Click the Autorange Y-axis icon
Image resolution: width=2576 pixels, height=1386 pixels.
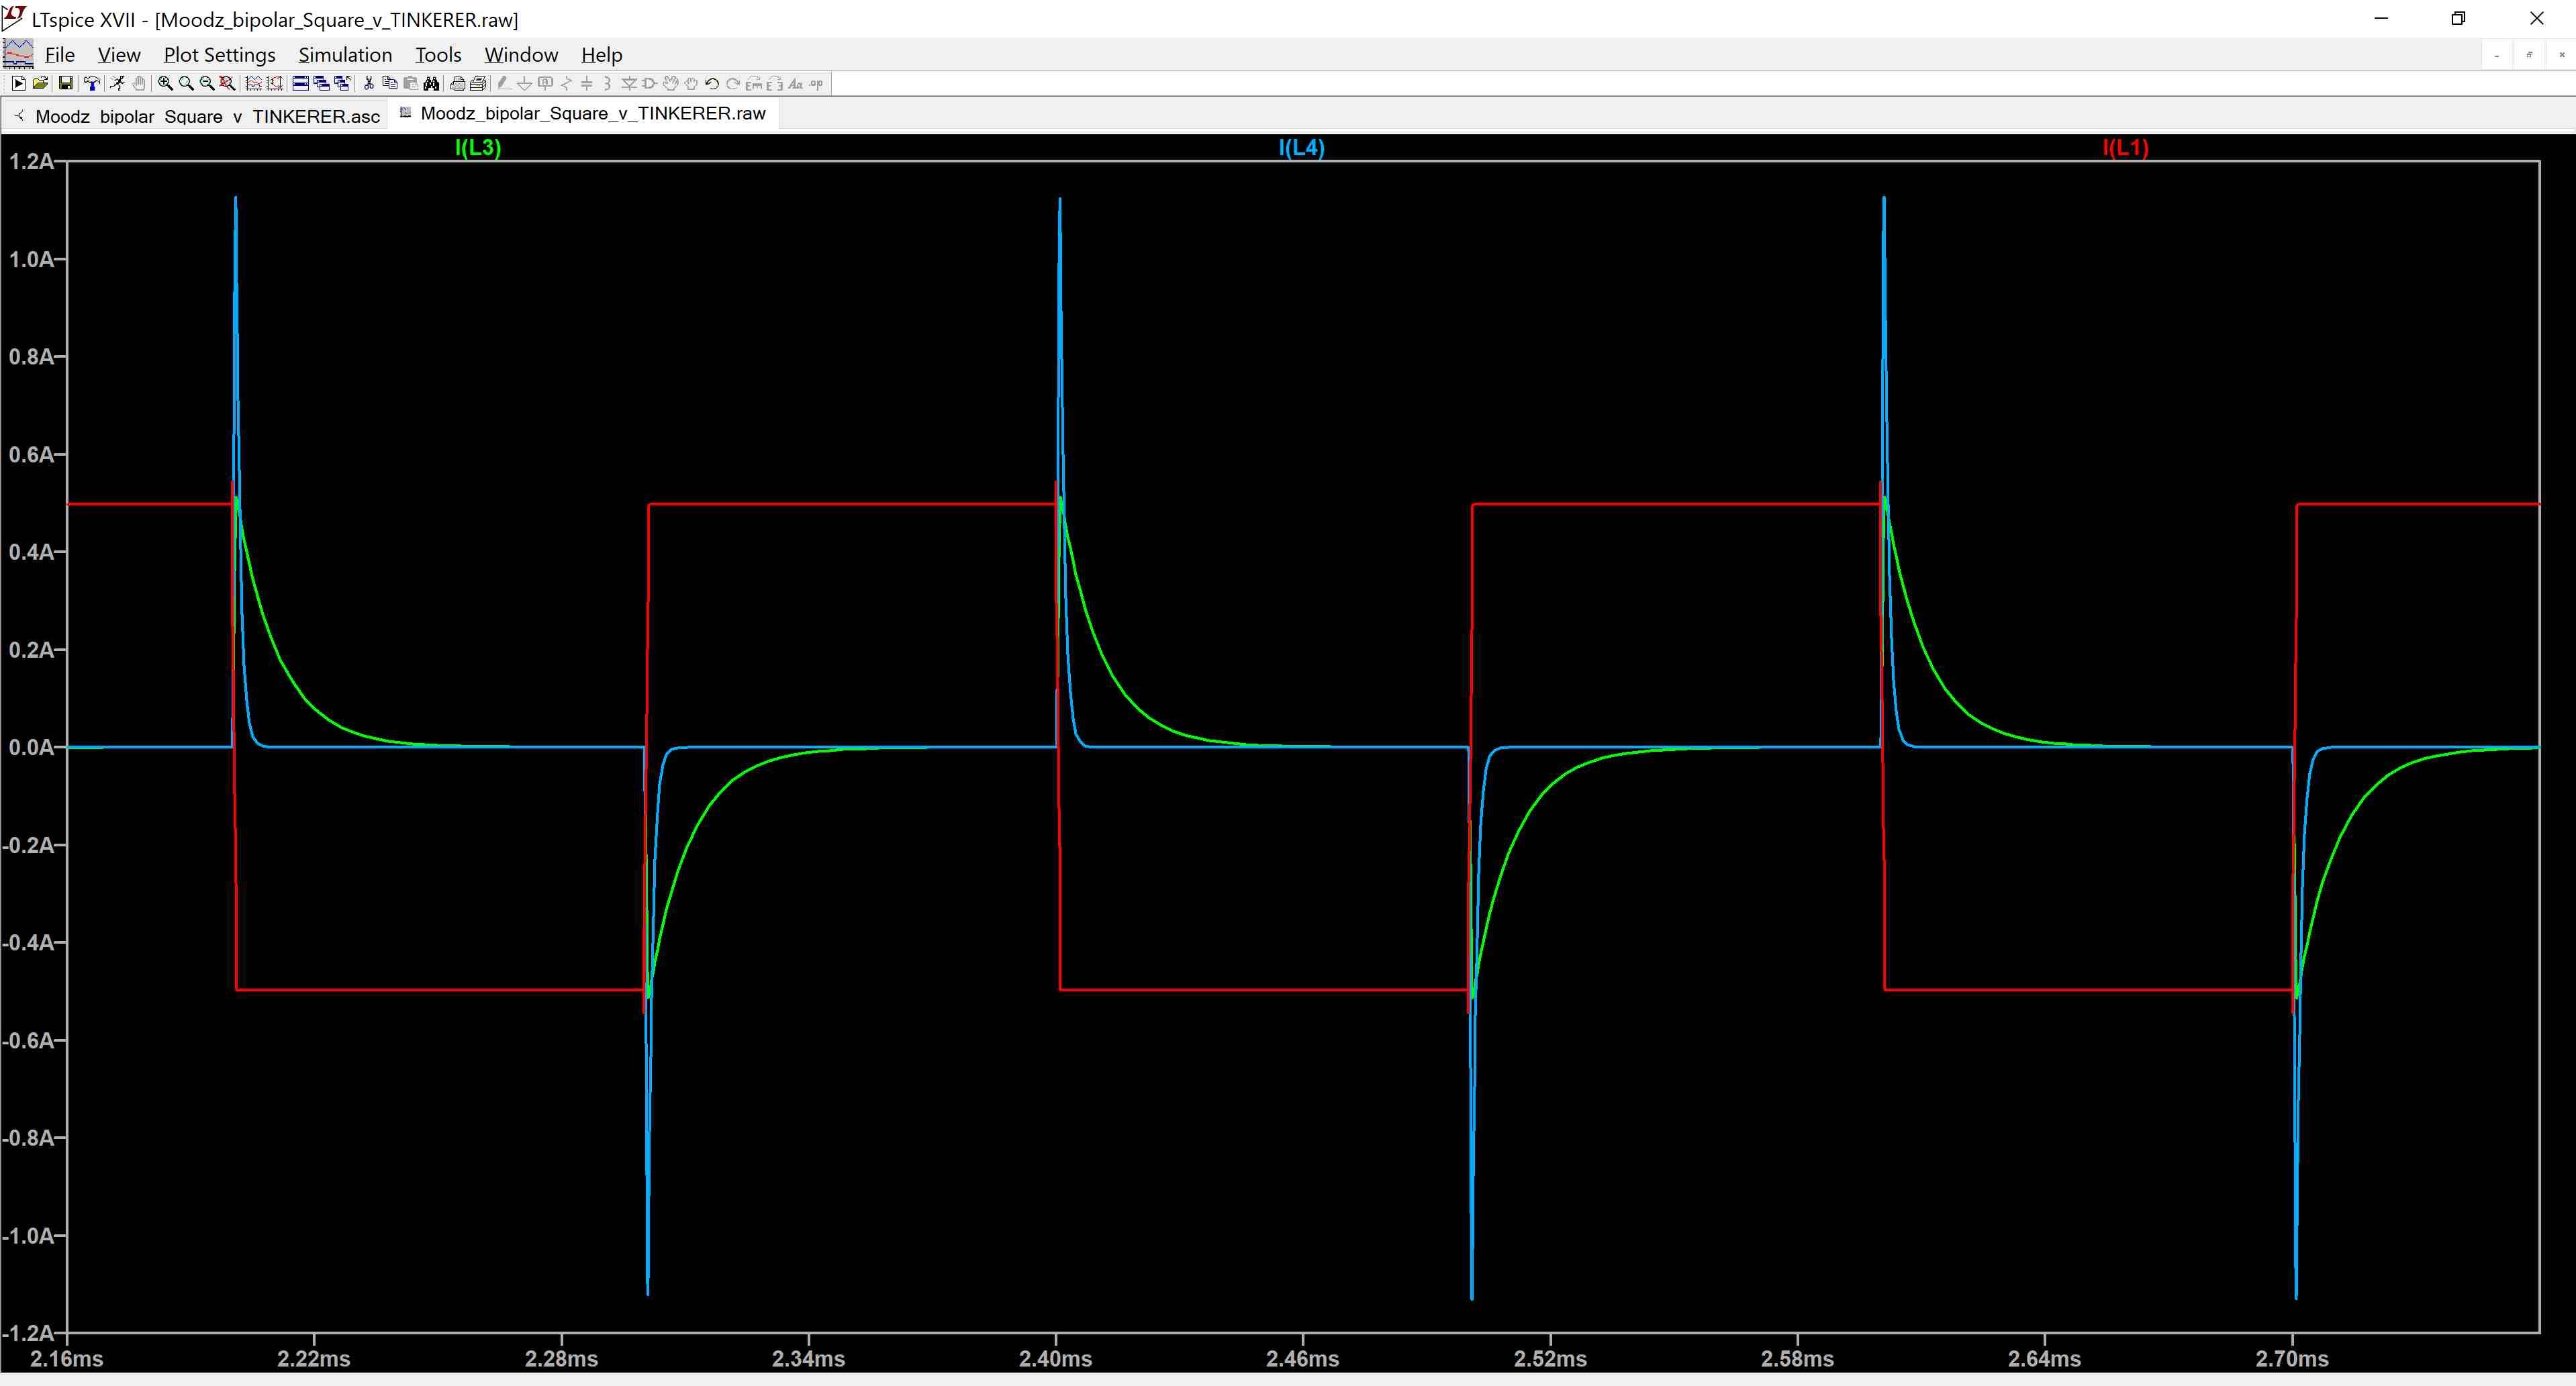[274, 83]
